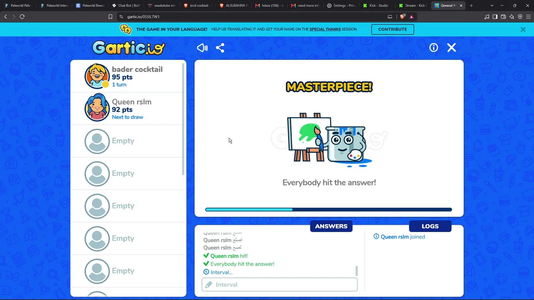Select the LOGS panel header
Image resolution: width=534 pixels, height=300 pixels.
[x=430, y=226]
